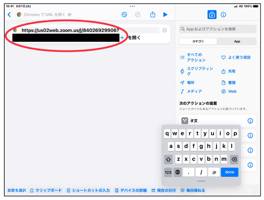Image resolution: width=264 pixels, height=200 pixels.
Task: Add another URL with plus button
Action: (122, 38)
